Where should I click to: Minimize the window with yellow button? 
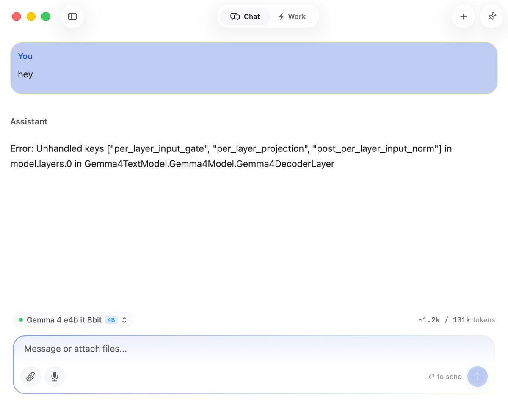pyautogui.click(x=31, y=16)
